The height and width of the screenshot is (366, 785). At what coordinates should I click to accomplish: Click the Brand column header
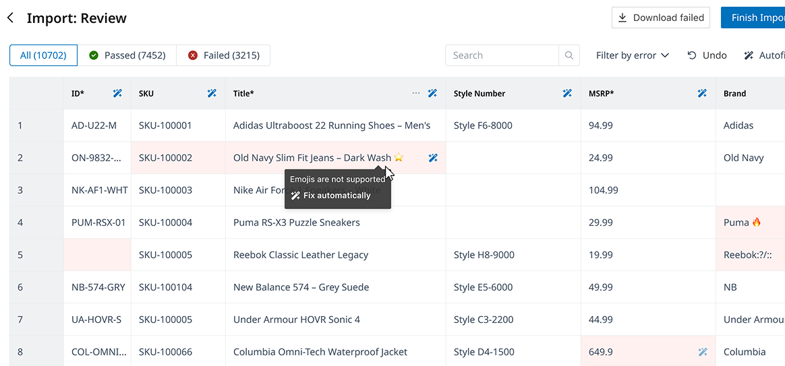750,93
